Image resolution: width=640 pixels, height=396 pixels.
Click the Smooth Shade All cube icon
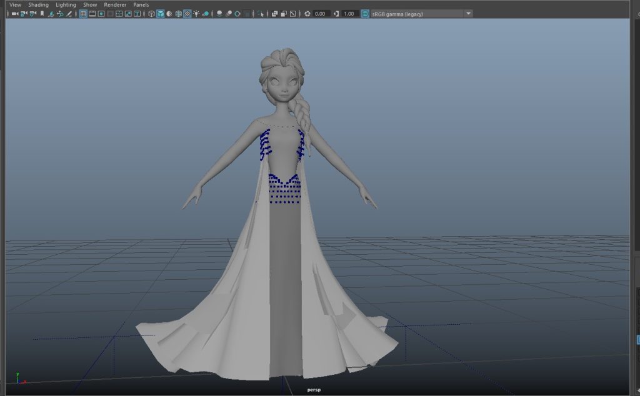pyautogui.click(x=161, y=14)
